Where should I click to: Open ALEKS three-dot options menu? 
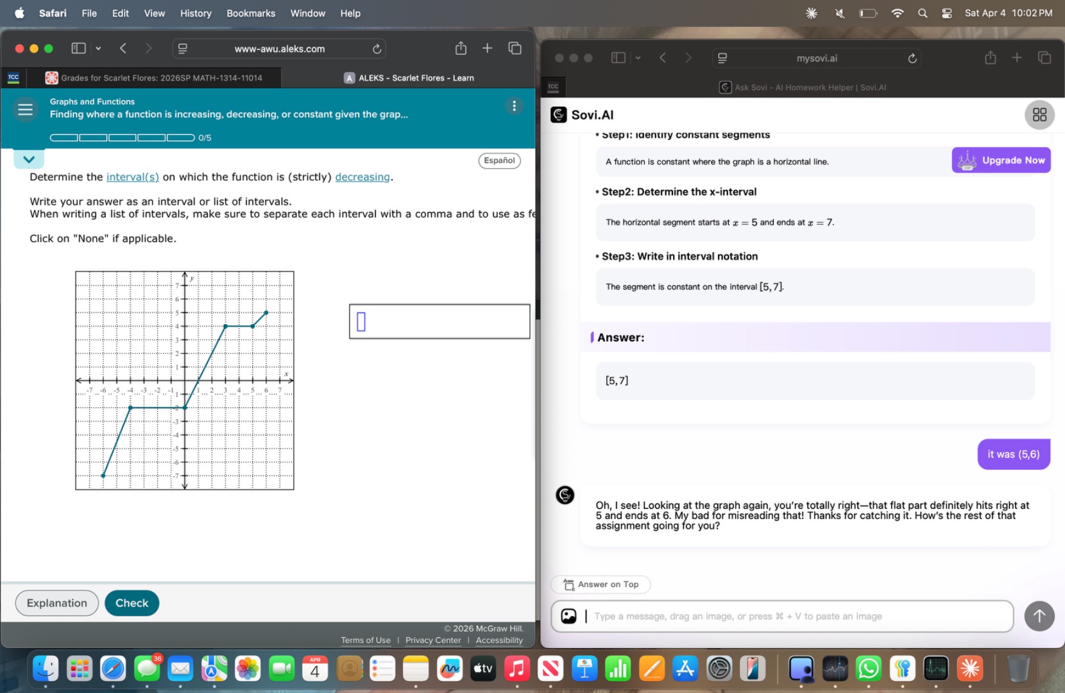click(x=514, y=106)
